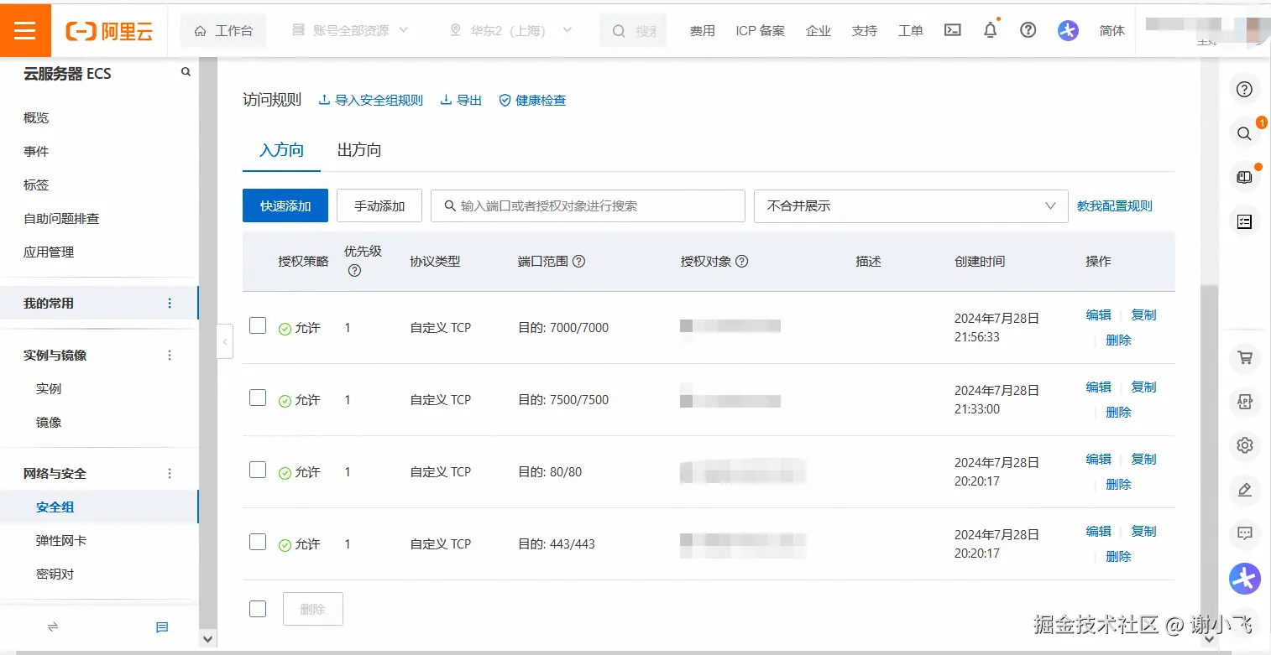Click the scrollbar down arrow near sidebar
This screenshot has width=1271, height=655.
click(207, 639)
